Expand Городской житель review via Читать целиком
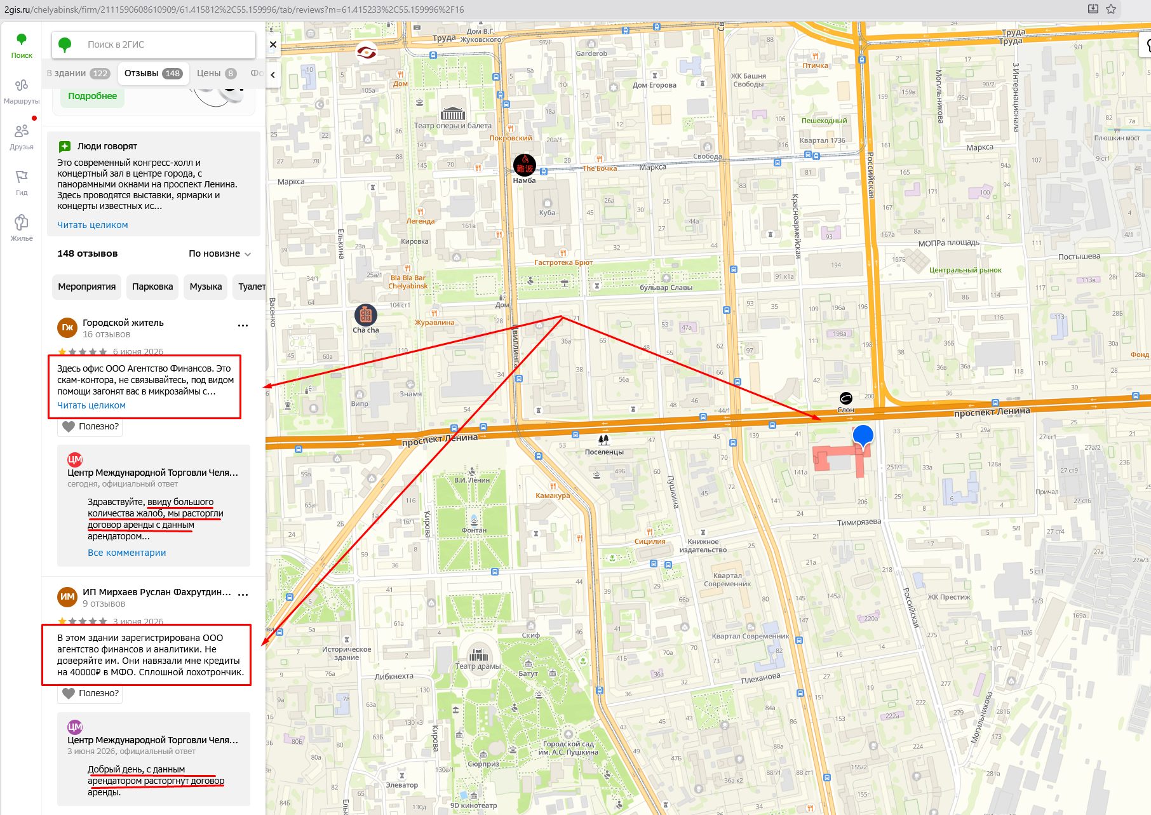This screenshot has width=1151, height=815. tap(91, 405)
